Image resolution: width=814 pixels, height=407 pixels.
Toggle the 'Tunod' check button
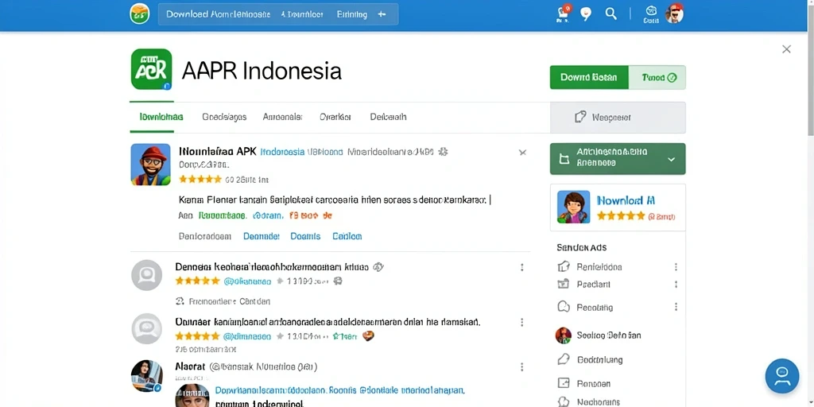(657, 77)
